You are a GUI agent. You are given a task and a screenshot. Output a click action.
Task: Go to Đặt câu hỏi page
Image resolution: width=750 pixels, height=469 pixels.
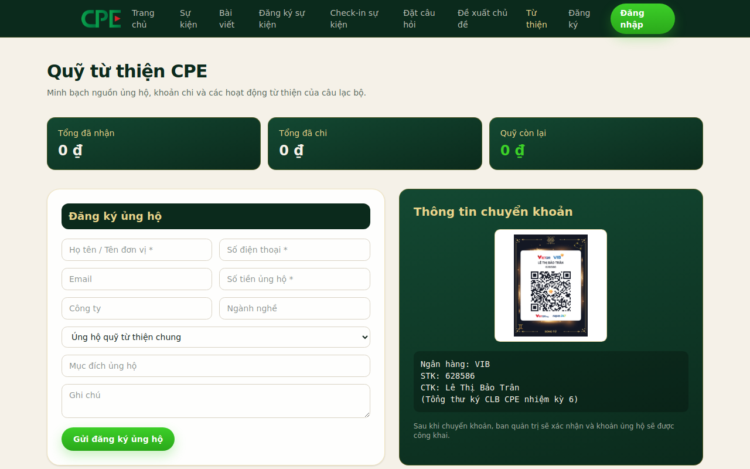(419, 19)
